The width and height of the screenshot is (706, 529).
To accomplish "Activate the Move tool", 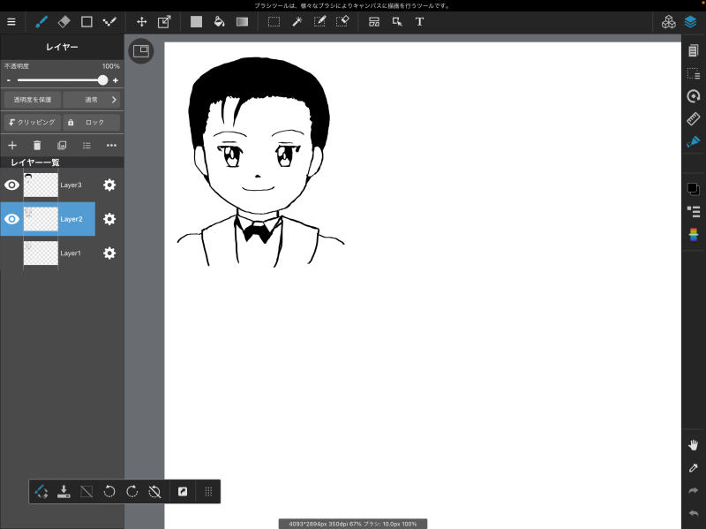I will (141, 21).
